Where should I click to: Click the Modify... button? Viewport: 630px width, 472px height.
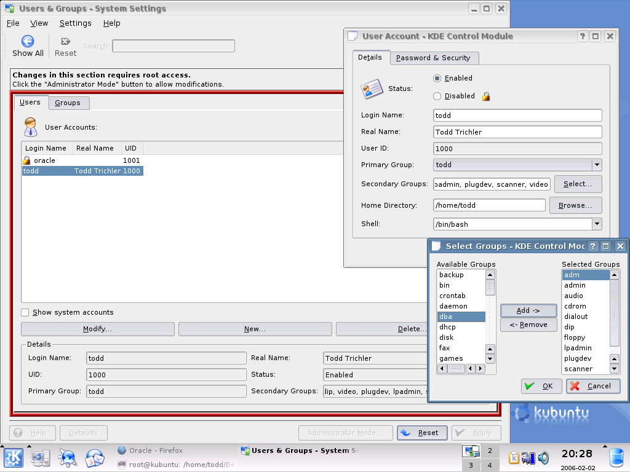point(98,329)
